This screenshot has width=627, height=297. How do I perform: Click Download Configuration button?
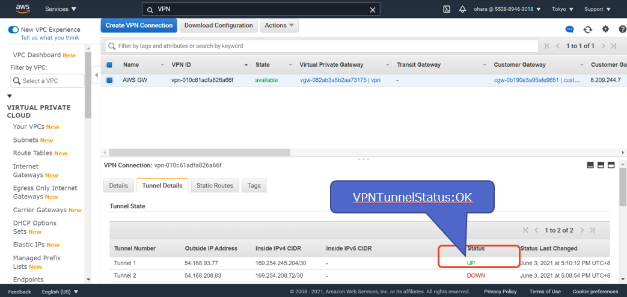click(218, 26)
